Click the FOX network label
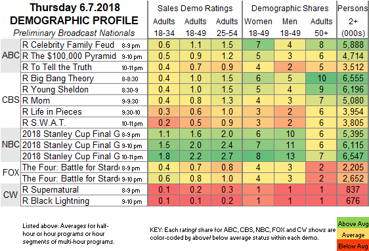Screen dimensions: 369x251 point(11,173)
